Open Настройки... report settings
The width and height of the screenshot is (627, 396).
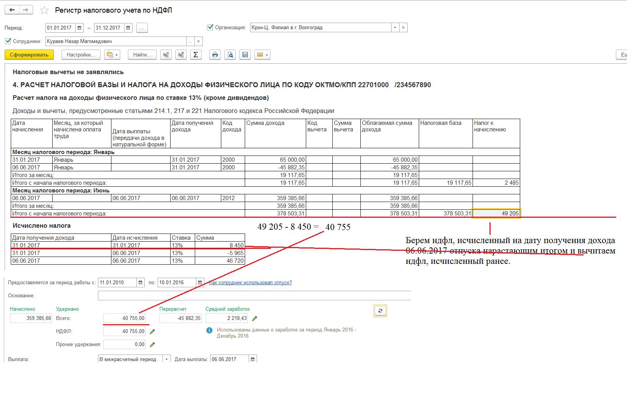tap(81, 55)
